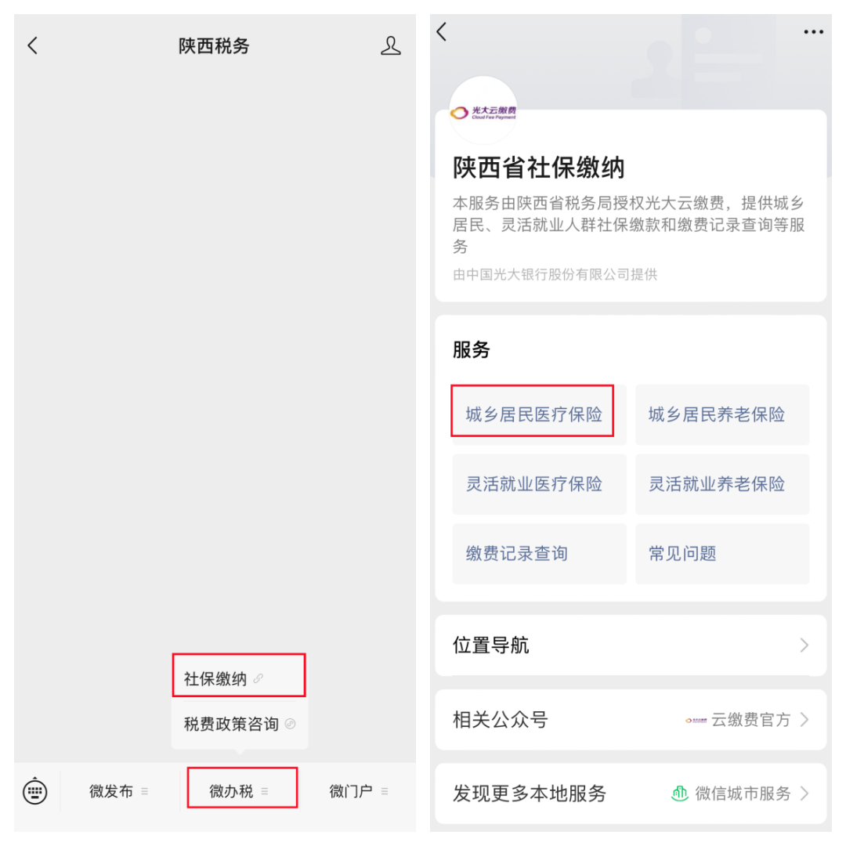This screenshot has height=846, width=846.
Task: Switch to keyboard input icon
Action: click(x=35, y=791)
